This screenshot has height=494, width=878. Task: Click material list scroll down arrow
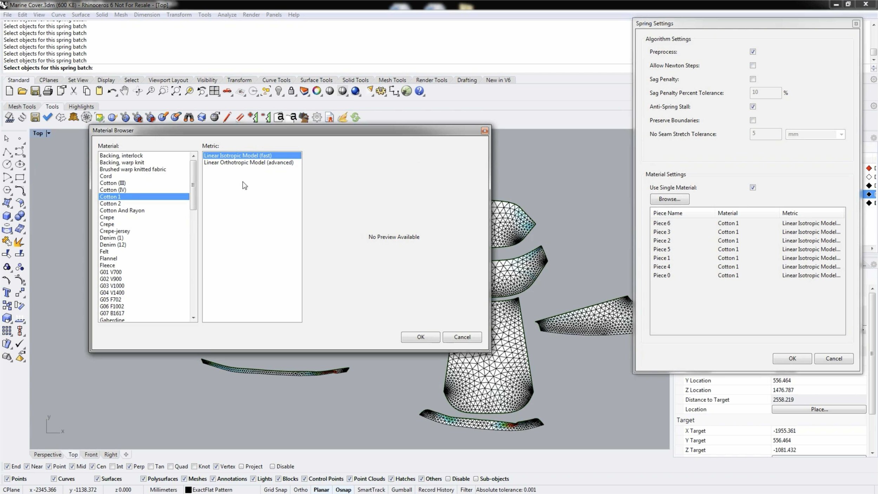coord(194,318)
